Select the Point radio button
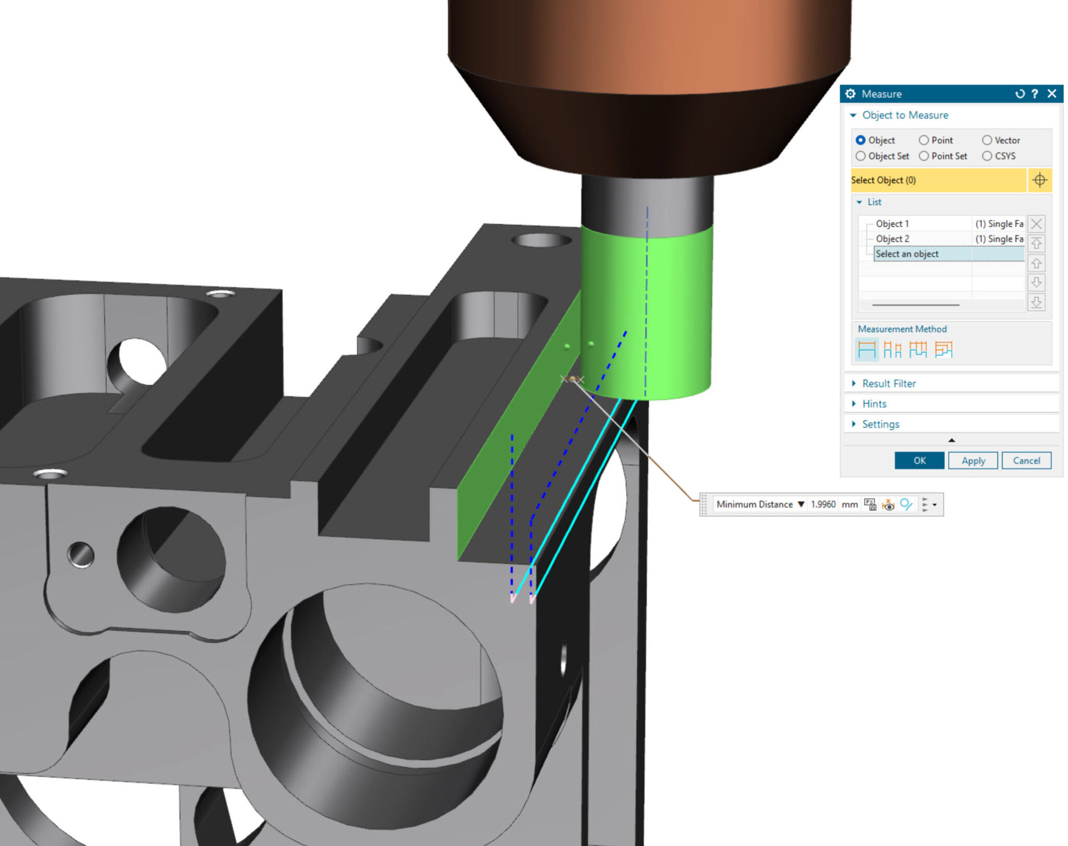The width and height of the screenshot is (1068, 846). tap(925, 140)
